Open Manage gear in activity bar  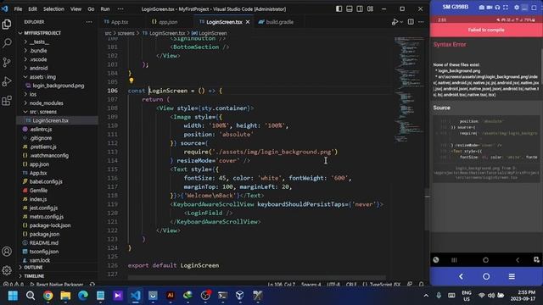(7, 270)
